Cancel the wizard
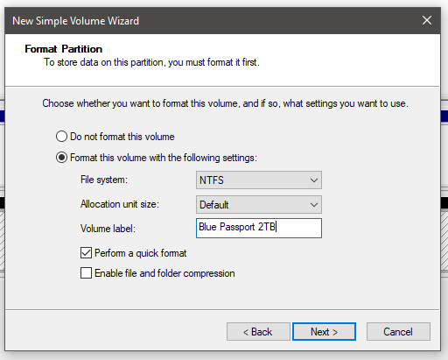448x360 pixels. coord(398,332)
